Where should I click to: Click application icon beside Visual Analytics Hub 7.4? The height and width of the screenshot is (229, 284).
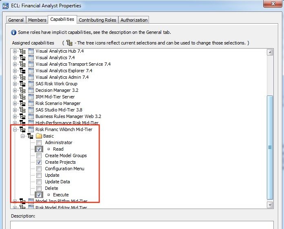pos(31,51)
